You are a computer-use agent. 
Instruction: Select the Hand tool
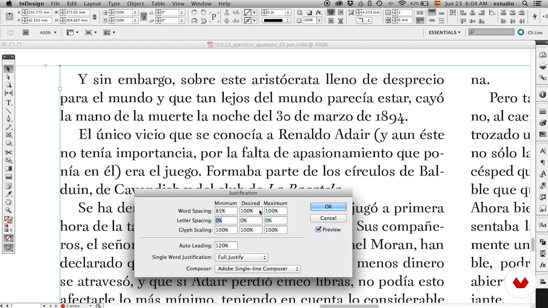click(9, 202)
